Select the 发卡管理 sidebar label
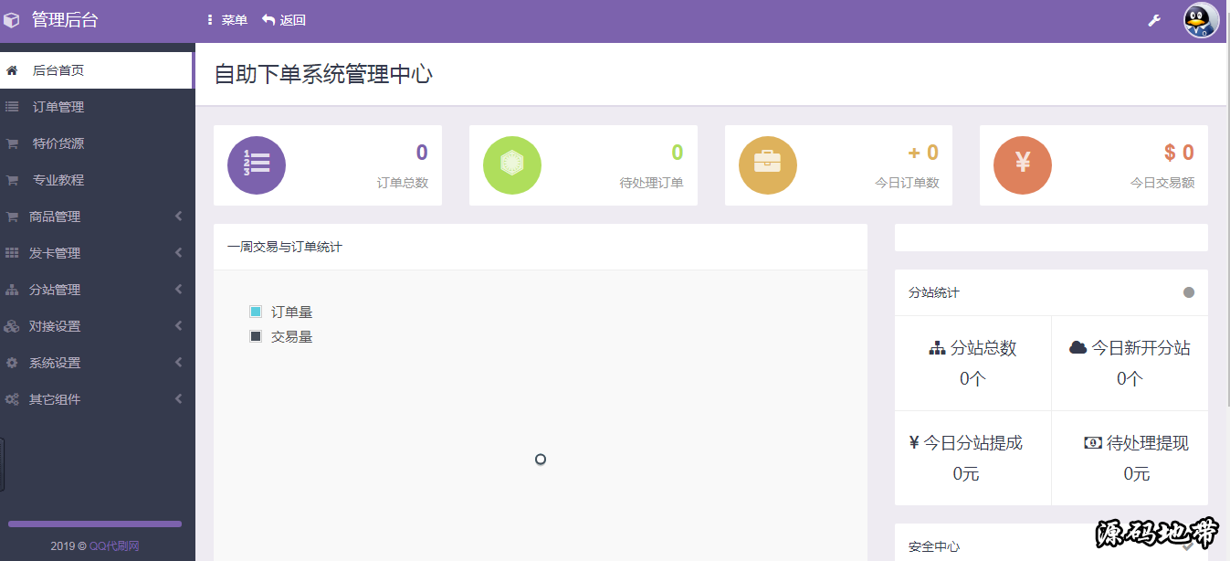The width and height of the screenshot is (1230, 561). pyautogui.click(x=55, y=253)
